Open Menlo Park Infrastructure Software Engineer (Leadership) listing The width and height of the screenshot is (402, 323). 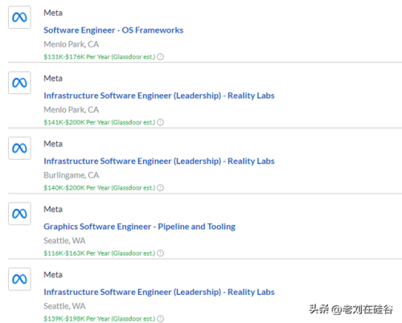pos(159,96)
